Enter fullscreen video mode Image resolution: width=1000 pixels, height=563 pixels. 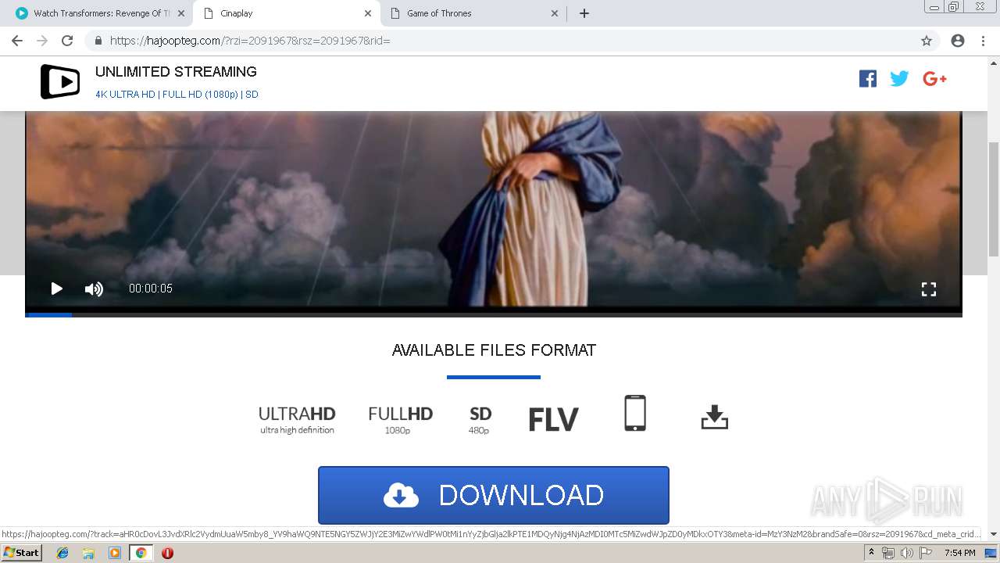(x=928, y=289)
